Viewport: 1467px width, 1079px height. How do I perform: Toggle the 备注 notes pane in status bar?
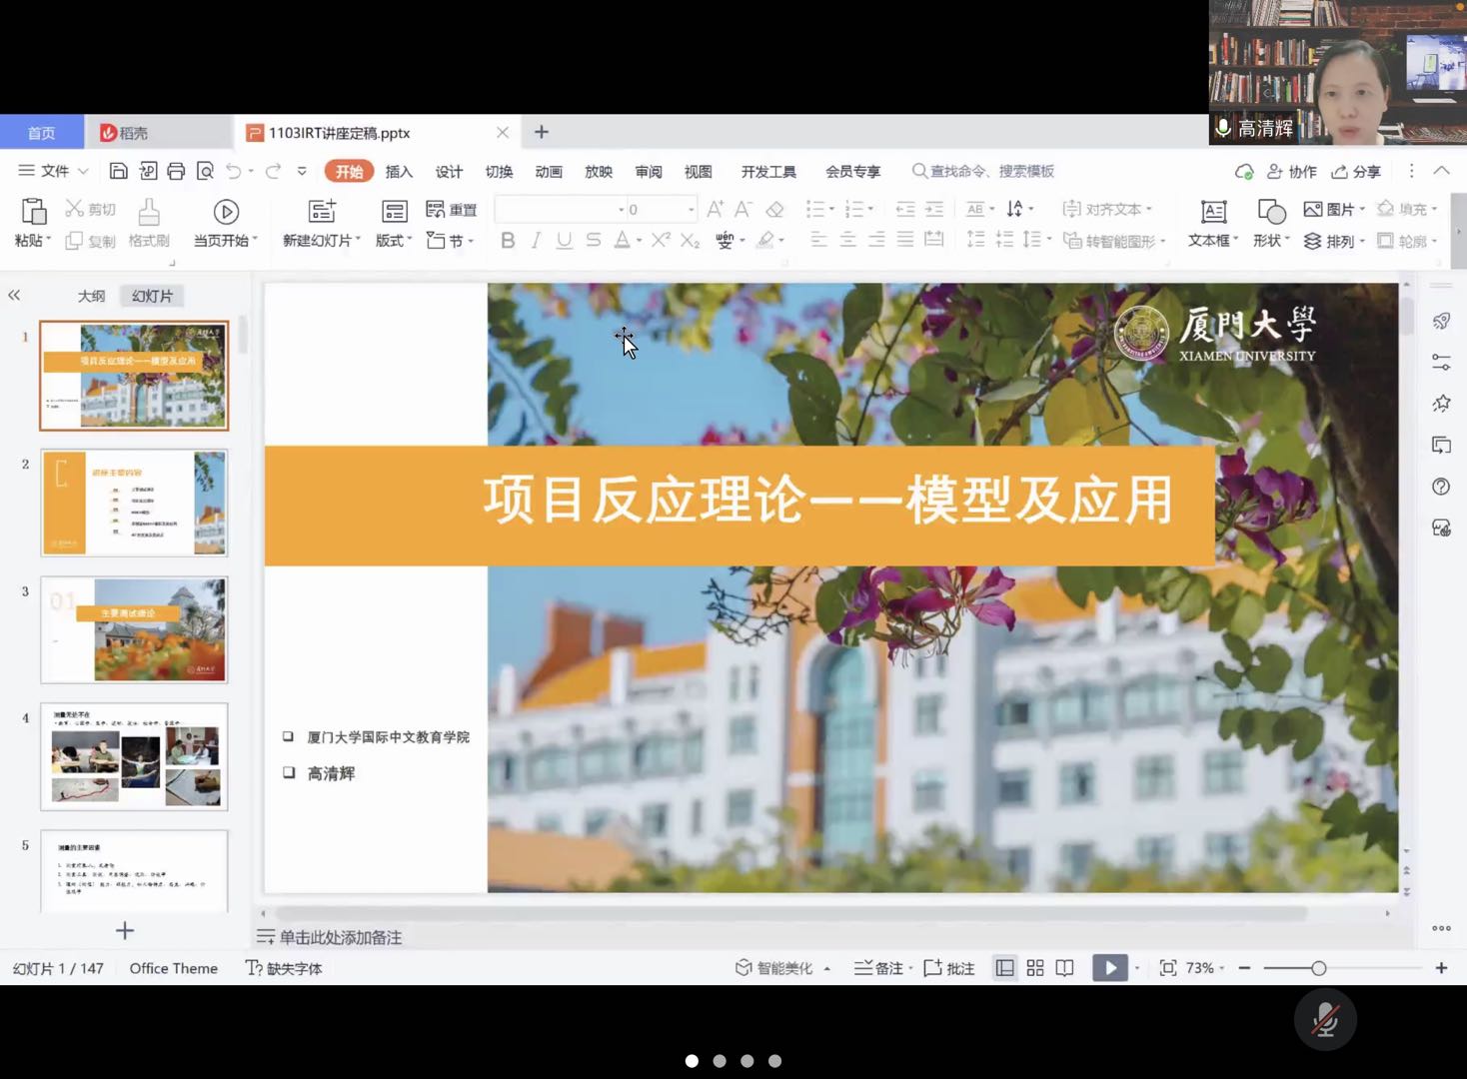coord(878,968)
